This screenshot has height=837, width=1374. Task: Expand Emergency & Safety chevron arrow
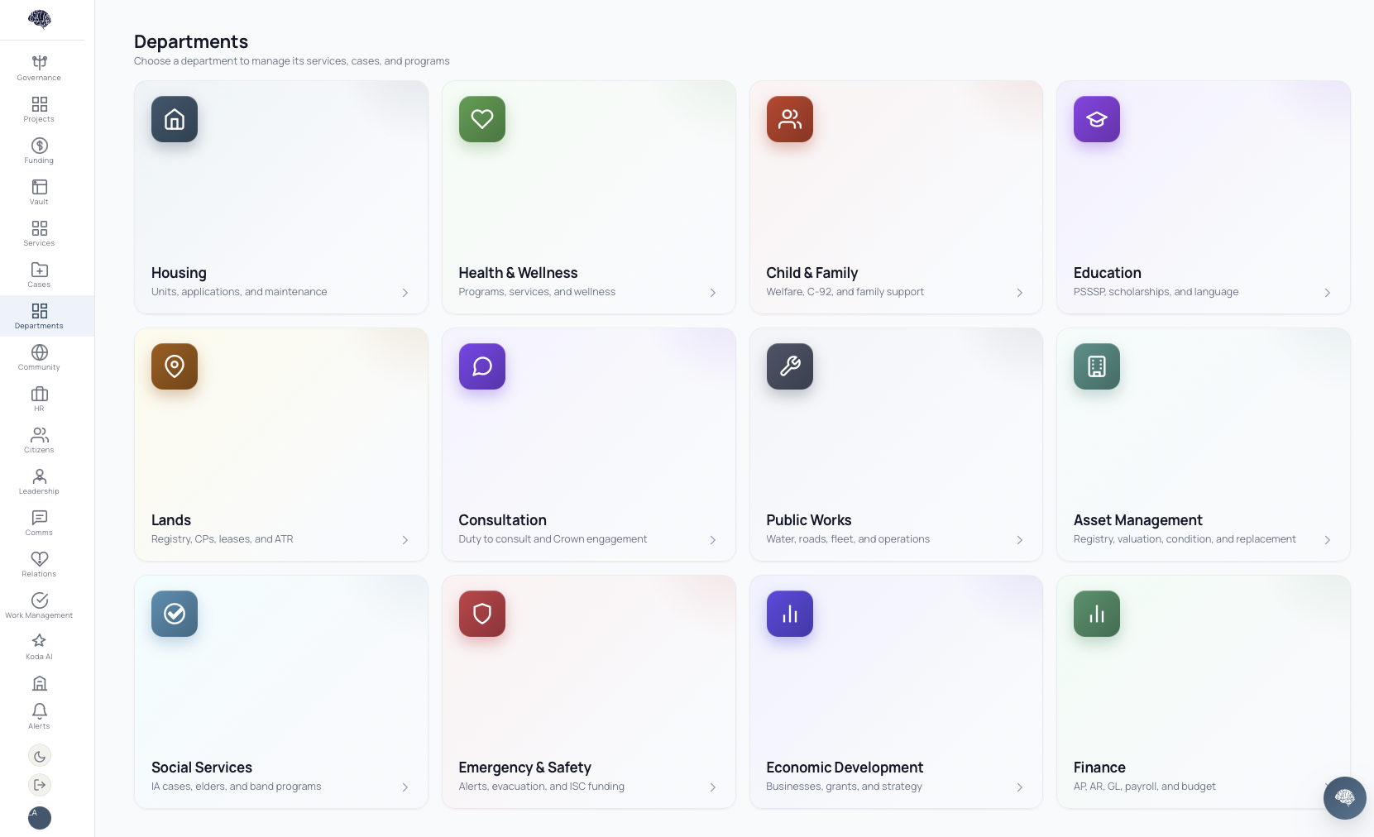click(x=713, y=787)
